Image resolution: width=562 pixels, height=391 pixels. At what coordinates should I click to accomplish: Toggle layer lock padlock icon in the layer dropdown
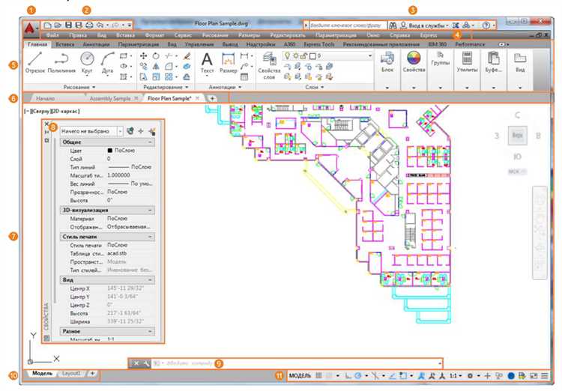coord(303,56)
